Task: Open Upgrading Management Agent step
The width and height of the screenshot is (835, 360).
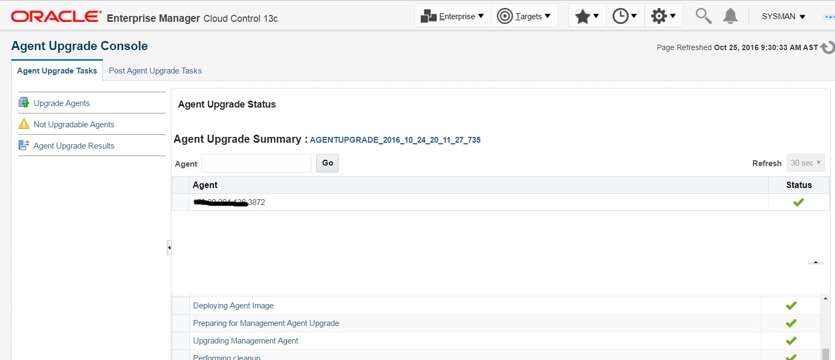Action: click(x=245, y=341)
